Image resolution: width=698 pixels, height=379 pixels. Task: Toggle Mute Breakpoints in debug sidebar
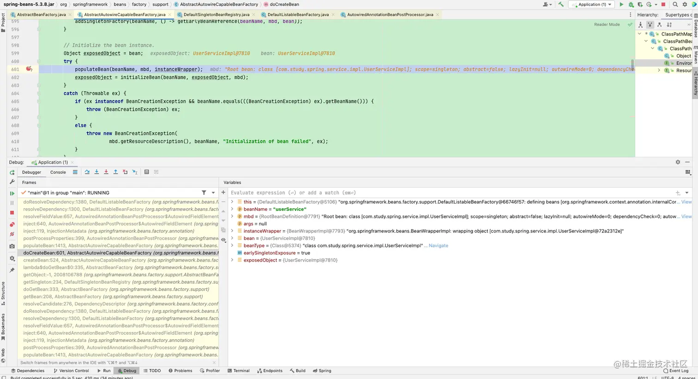[x=12, y=234]
